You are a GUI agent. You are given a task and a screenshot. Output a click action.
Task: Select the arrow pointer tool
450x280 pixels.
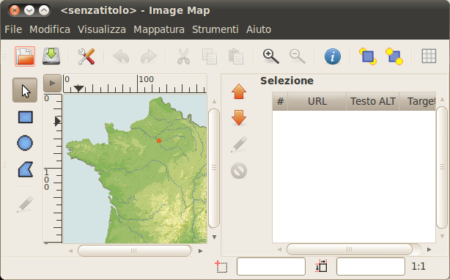click(25, 90)
